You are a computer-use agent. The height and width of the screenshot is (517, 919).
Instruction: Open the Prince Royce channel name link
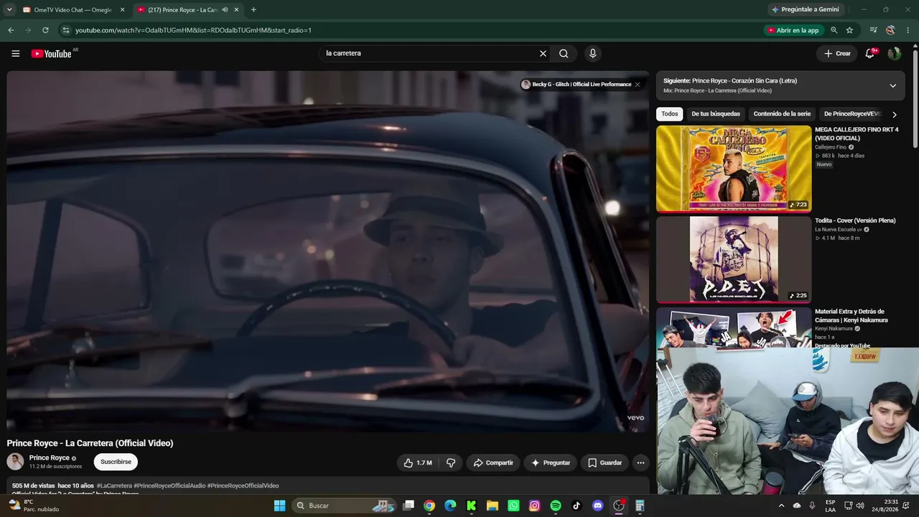[50, 458]
